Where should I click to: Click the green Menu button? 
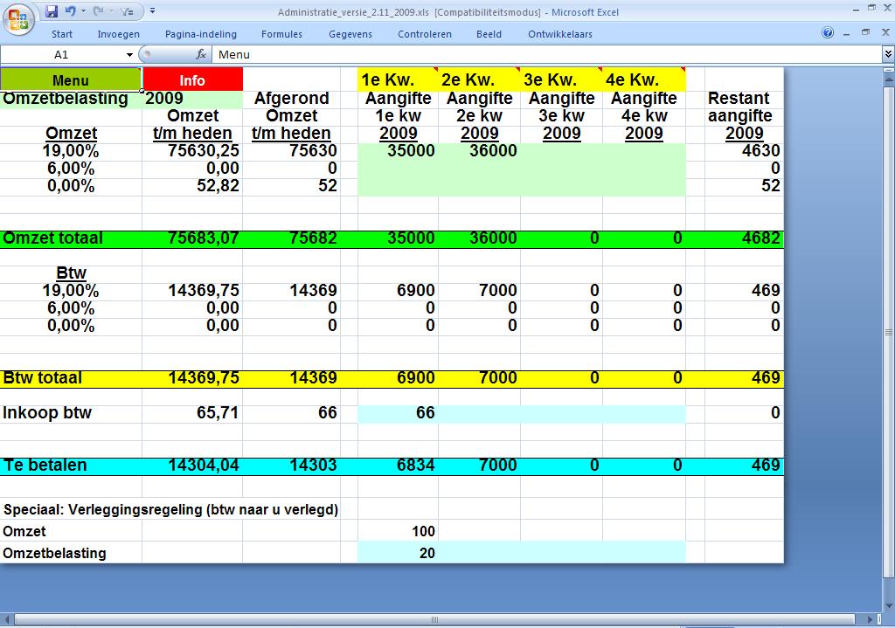coord(71,79)
